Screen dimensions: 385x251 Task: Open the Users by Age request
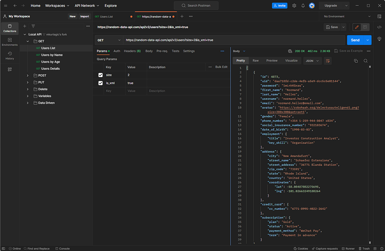[50, 62]
